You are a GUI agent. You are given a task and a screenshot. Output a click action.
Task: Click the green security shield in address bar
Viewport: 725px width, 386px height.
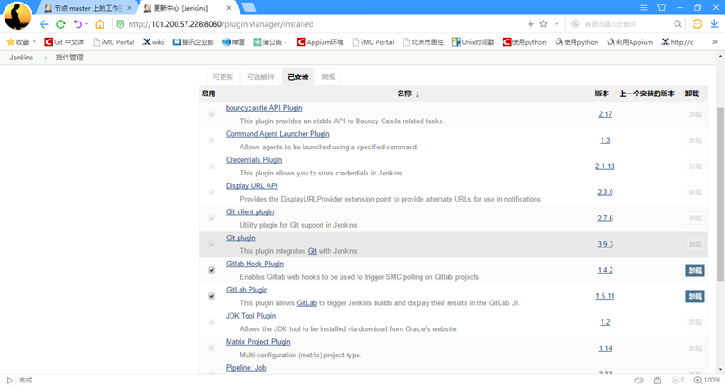(120, 24)
